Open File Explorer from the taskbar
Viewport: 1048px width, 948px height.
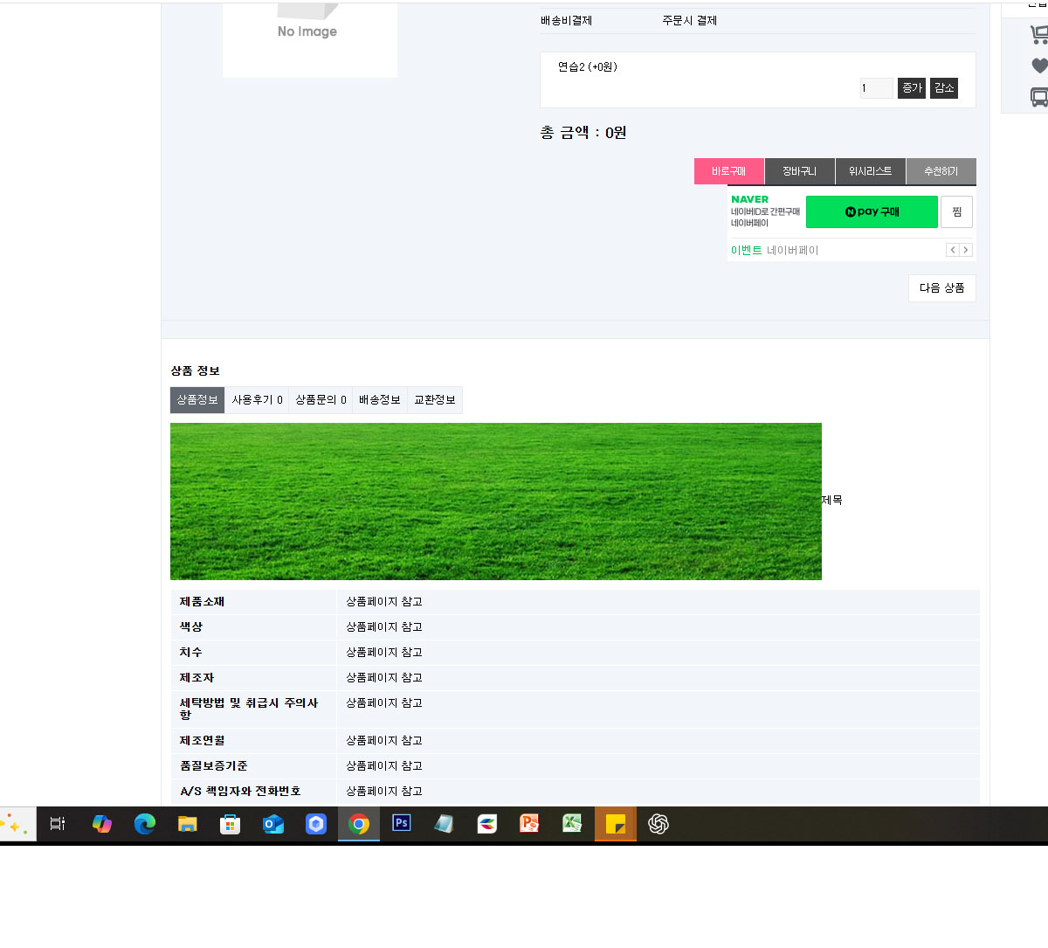[188, 823]
